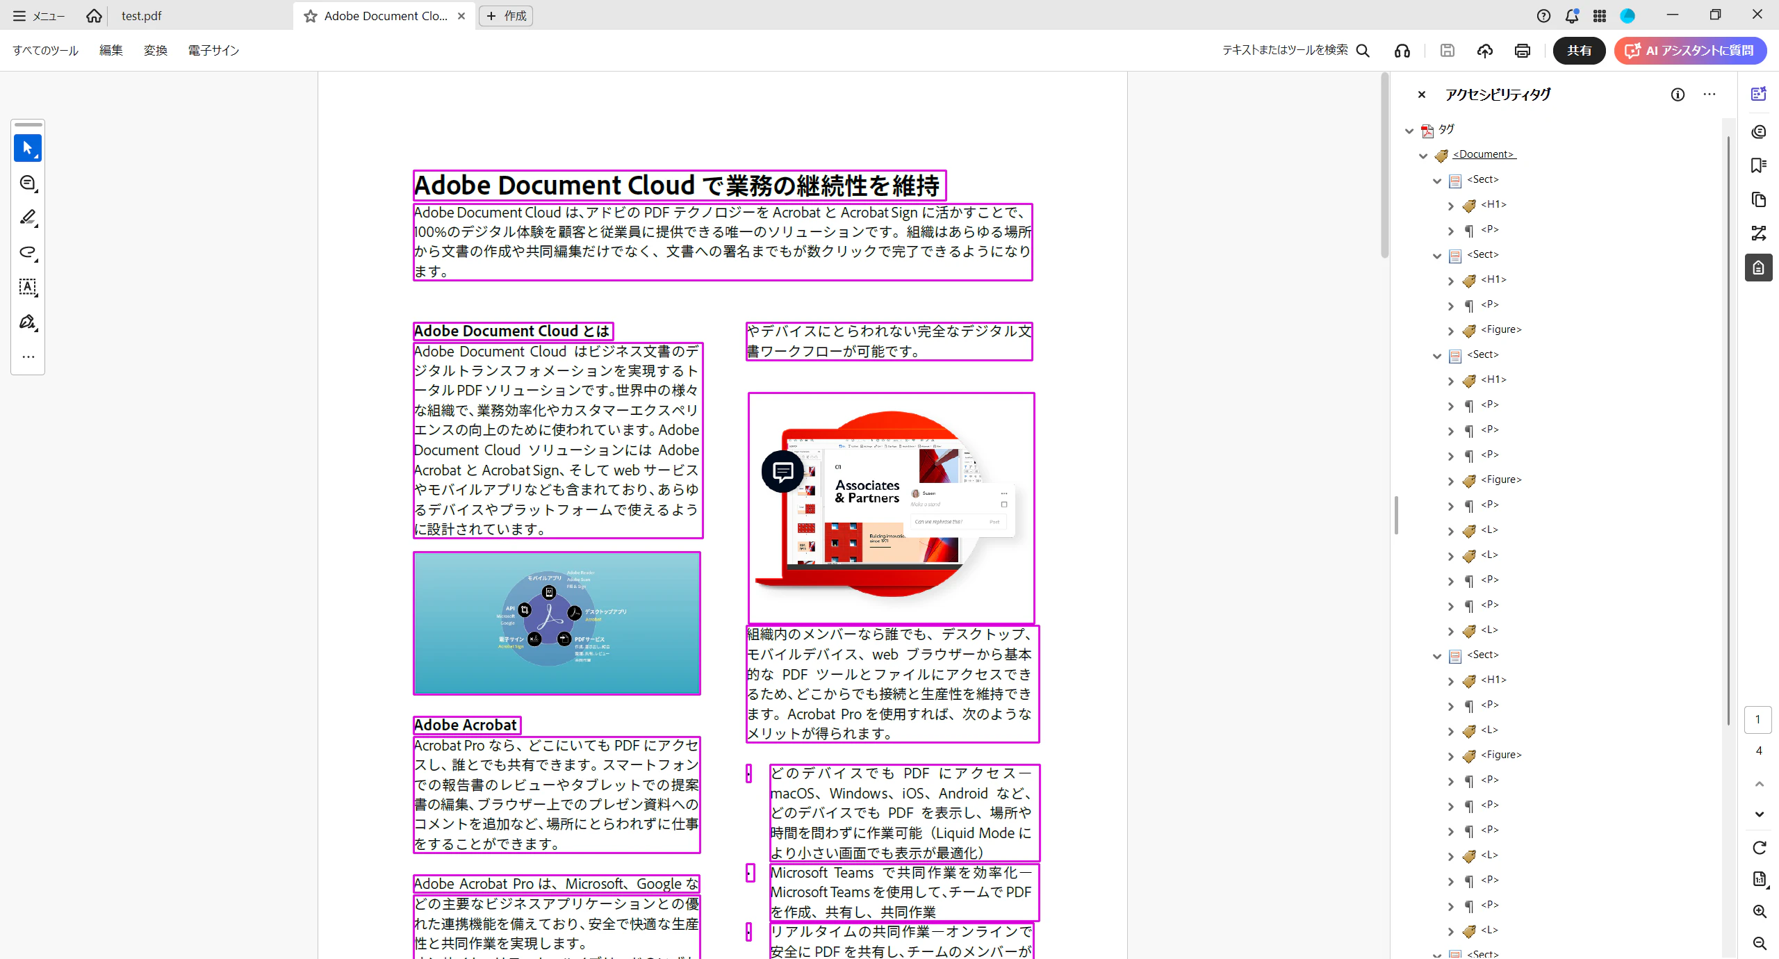This screenshot has width=1779, height=959.
Task: Expand the first L tag
Action: (1451, 531)
